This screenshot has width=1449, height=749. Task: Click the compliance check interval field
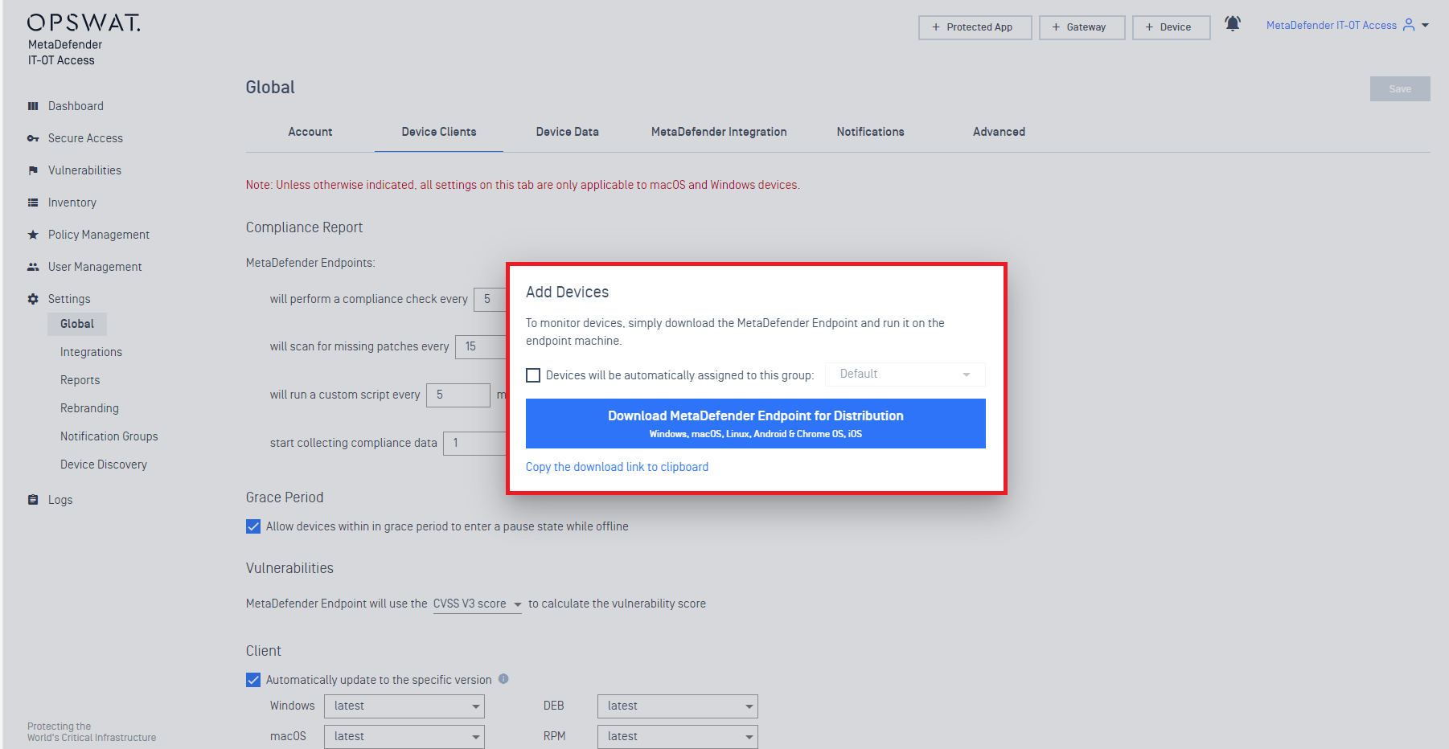(x=490, y=299)
